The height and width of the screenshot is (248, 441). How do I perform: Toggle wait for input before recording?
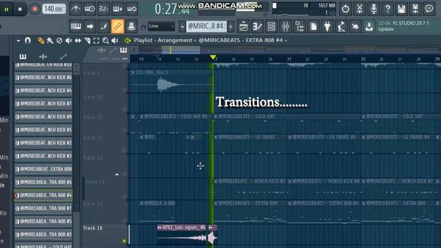(x=90, y=9)
